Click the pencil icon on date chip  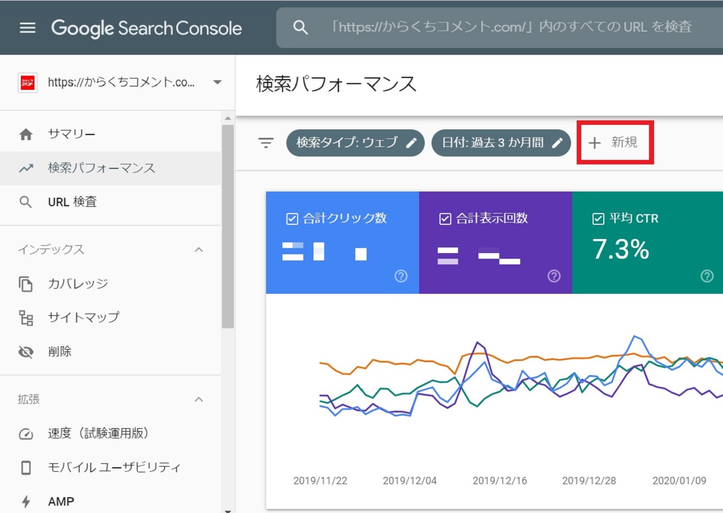(x=558, y=143)
